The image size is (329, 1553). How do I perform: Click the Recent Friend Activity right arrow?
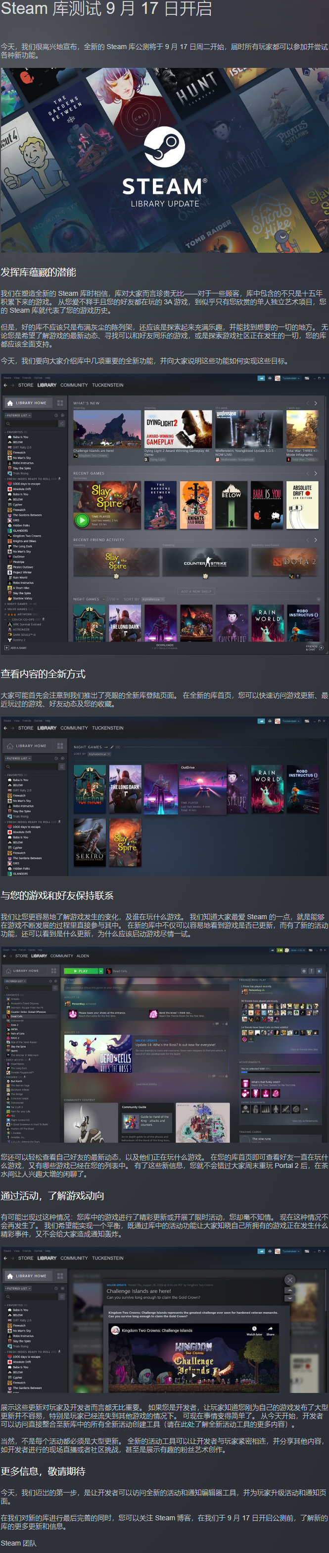[x=315, y=540]
